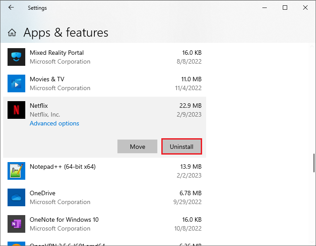Click the vertical scrollbar thumb
Viewport: 316px width, 246px height.
pyautogui.click(x=314, y=163)
